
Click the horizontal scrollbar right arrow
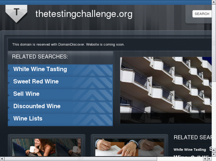209,159
